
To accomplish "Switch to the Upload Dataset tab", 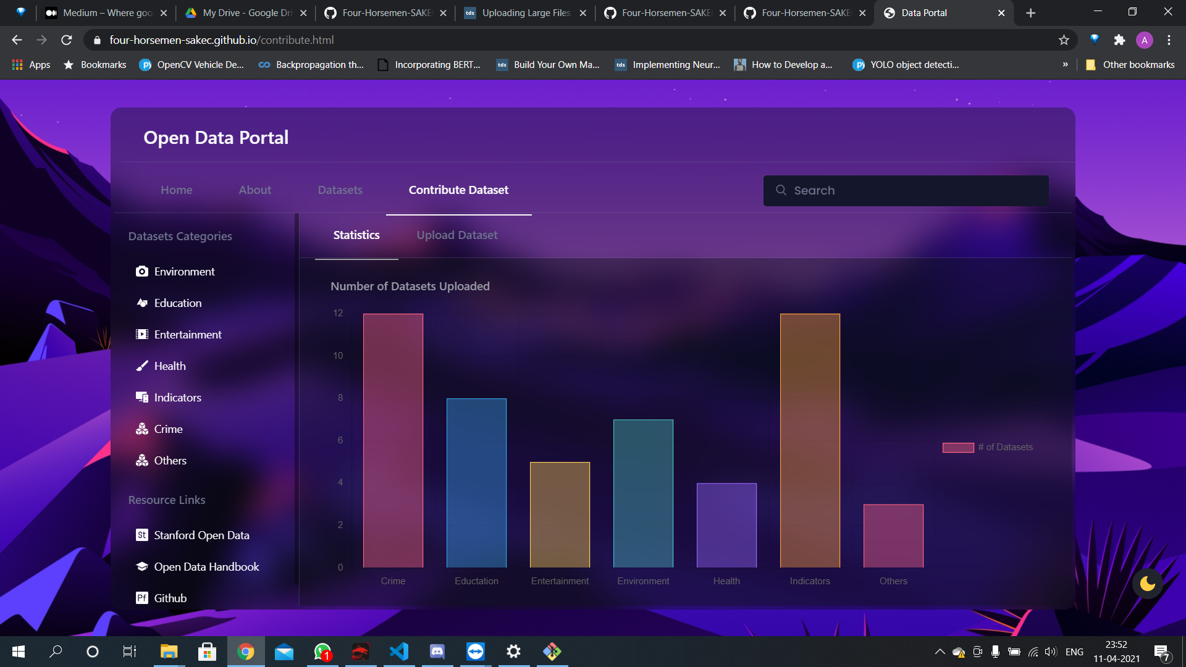I will point(456,235).
